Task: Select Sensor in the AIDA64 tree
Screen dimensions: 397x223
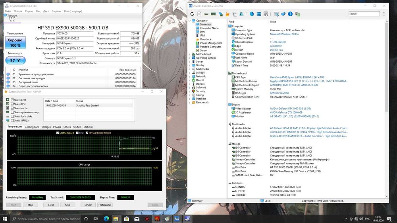Action: coord(204,50)
